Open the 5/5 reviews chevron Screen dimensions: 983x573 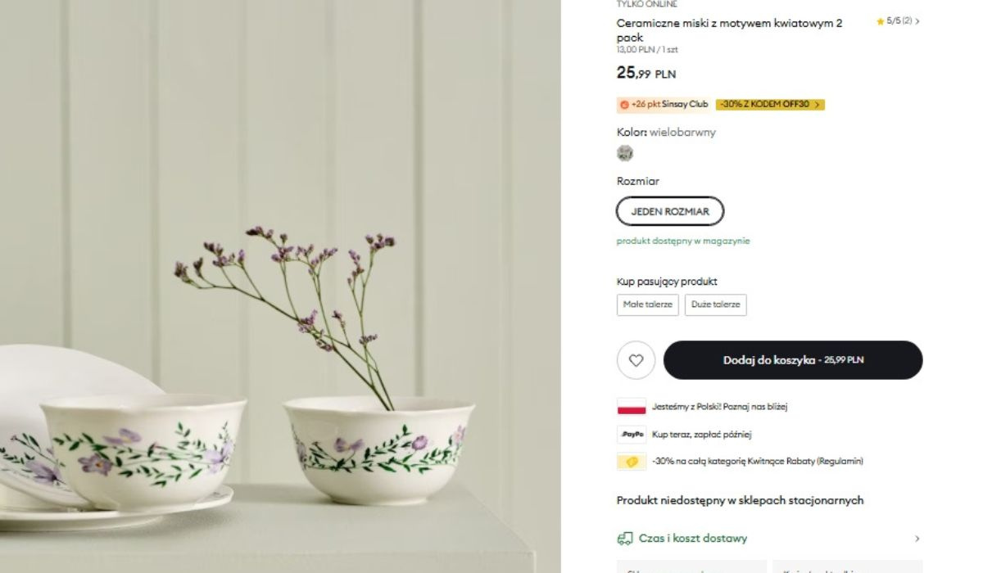coord(917,21)
